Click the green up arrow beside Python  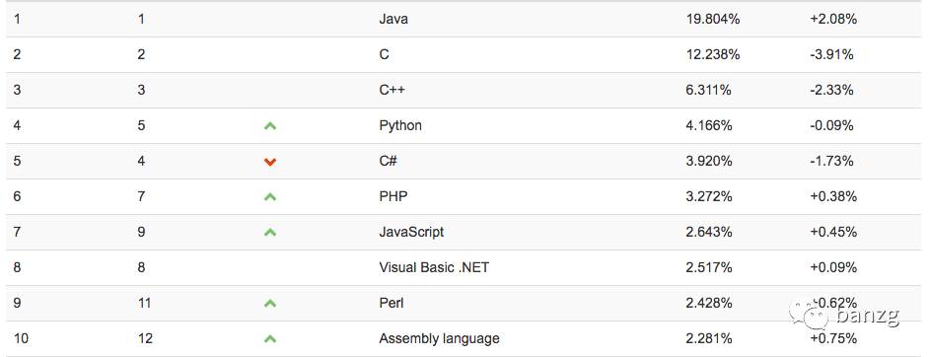click(x=270, y=126)
